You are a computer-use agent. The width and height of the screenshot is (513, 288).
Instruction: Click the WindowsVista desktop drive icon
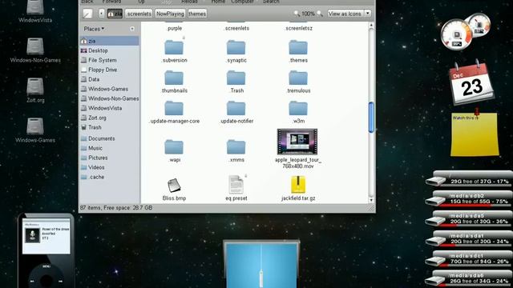[x=35, y=8]
